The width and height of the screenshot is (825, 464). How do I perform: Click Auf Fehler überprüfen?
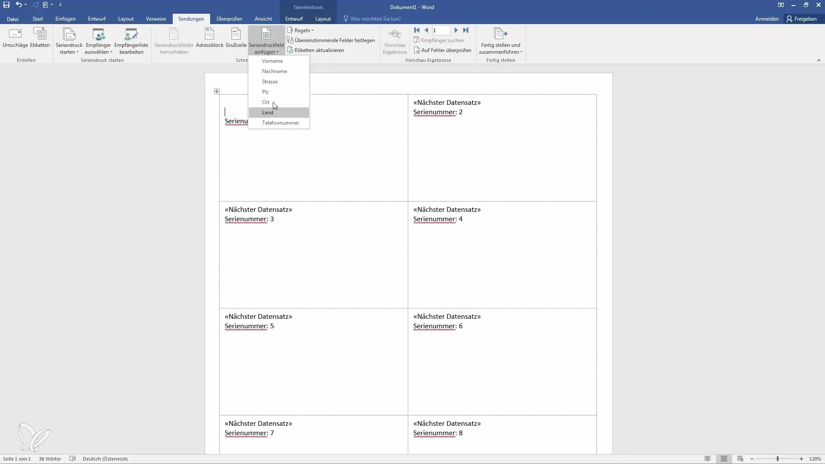[443, 50]
